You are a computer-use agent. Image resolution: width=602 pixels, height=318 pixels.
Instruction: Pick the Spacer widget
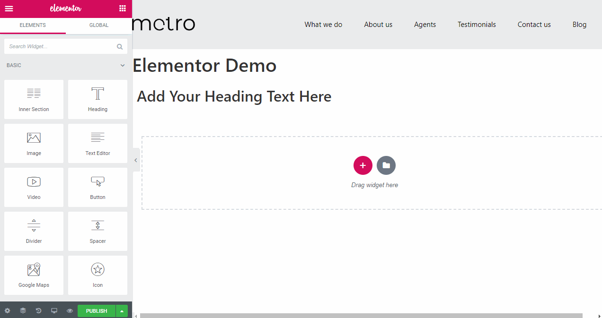97,231
